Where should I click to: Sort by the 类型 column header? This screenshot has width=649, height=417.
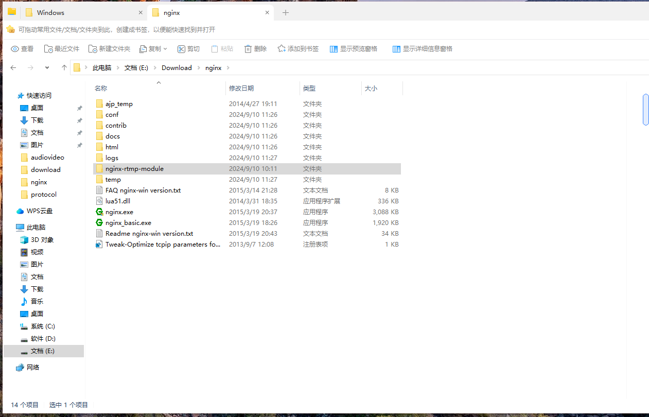point(309,89)
